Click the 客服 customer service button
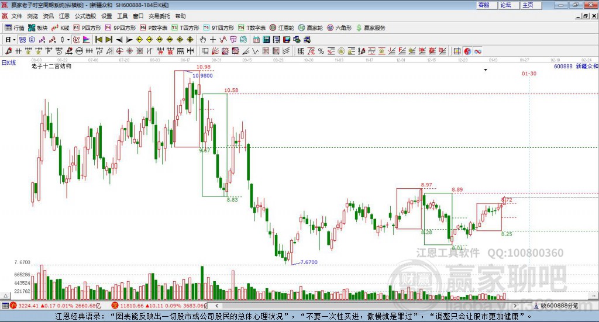 487,5
